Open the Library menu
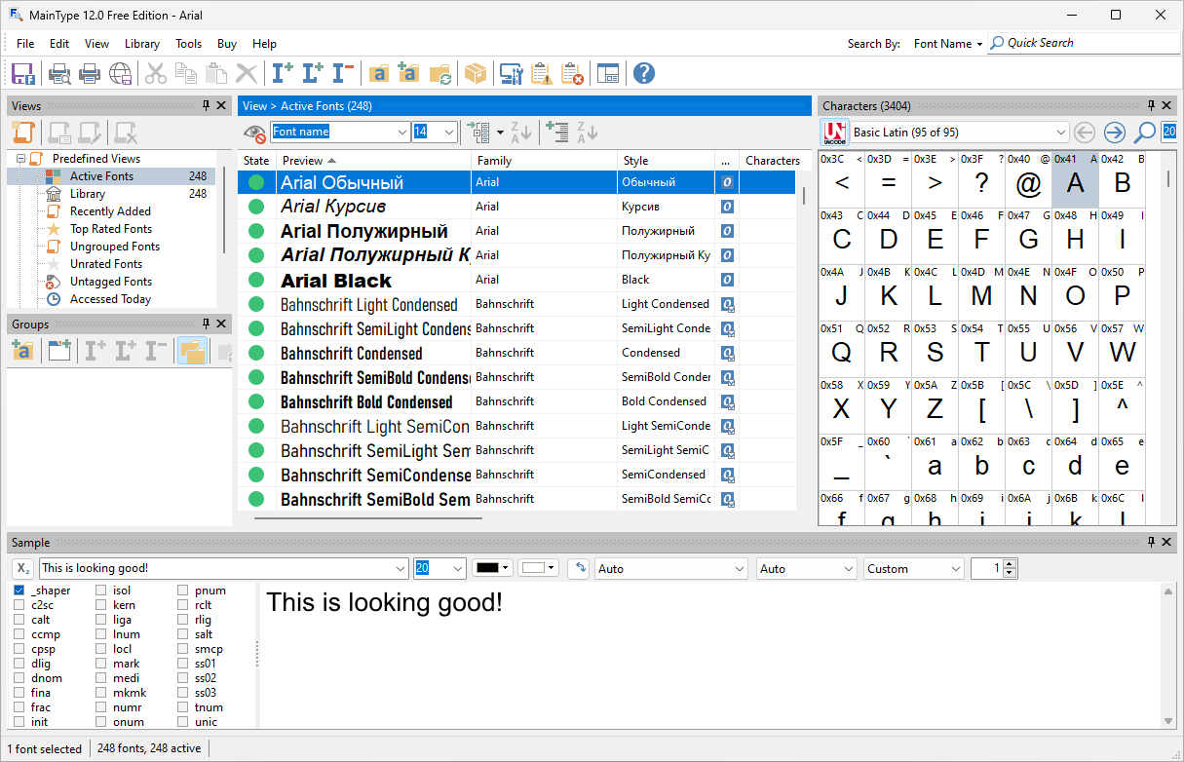Image resolution: width=1184 pixels, height=762 pixels. [142, 43]
